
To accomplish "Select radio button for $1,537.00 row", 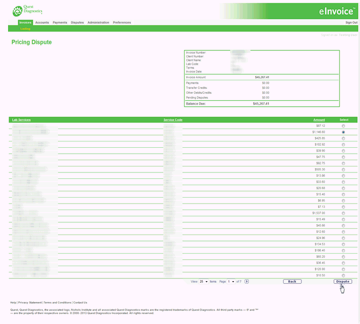I will coord(343,213).
